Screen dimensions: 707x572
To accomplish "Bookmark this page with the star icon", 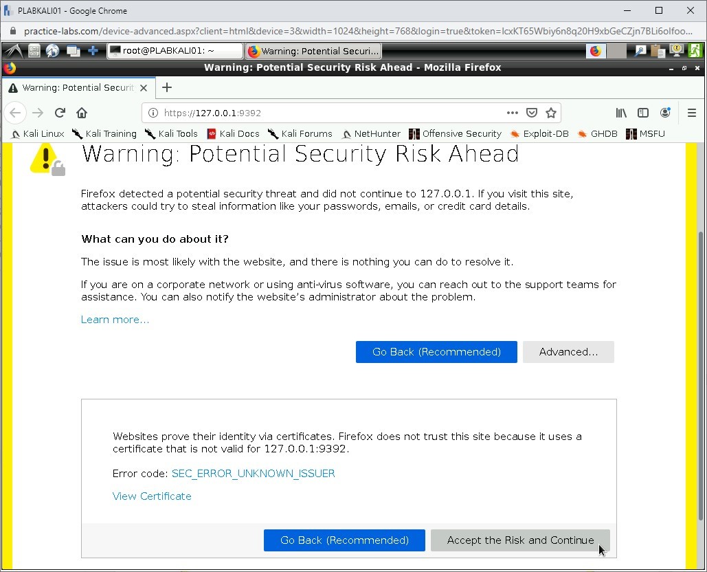I will tap(550, 113).
